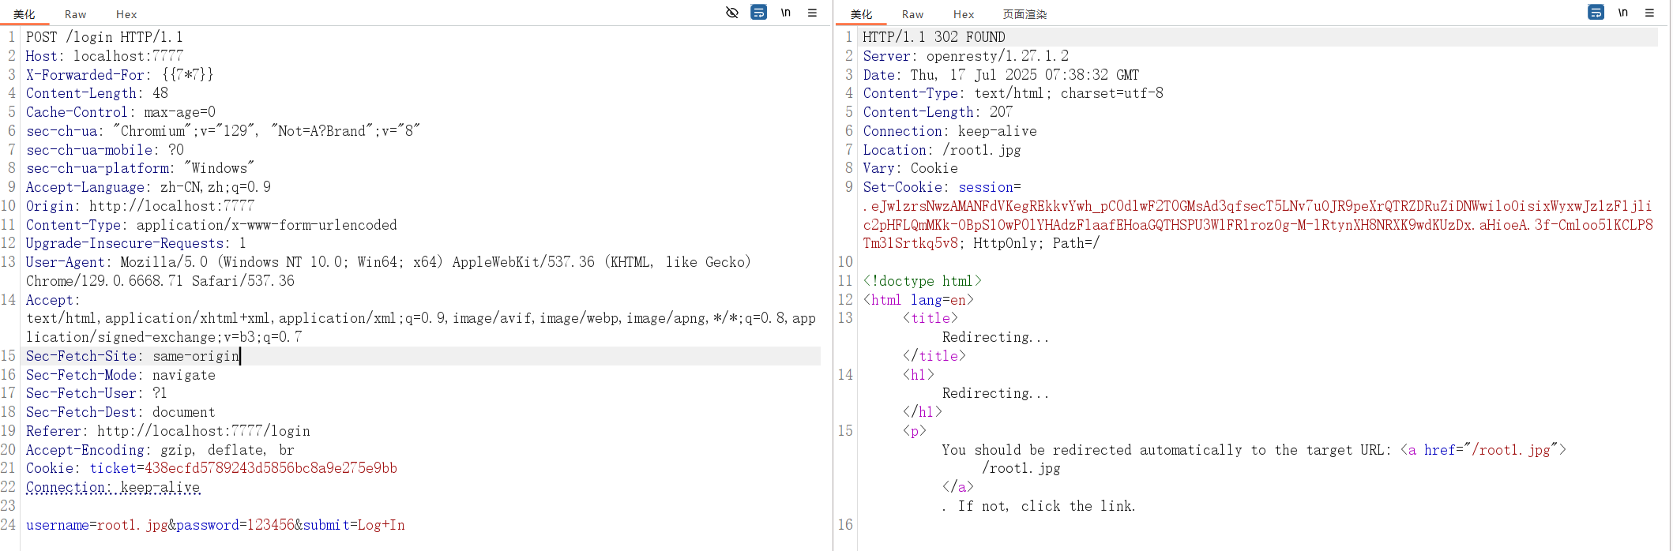Click the HTTP/1.1 302 FOUND status line

pyautogui.click(x=934, y=37)
